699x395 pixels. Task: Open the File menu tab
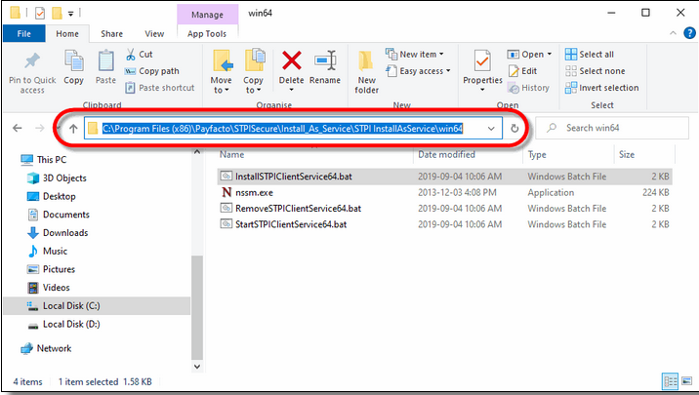click(x=23, y=32)
